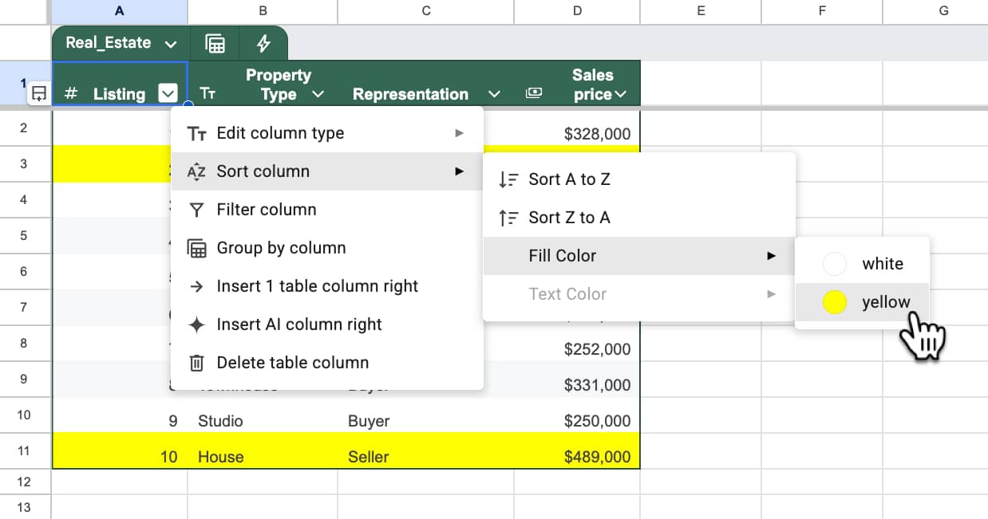The height and width of the screenshot is (519, 988).
Task: Open the Property Type column dropdown chevron
Action: [318, 94]
